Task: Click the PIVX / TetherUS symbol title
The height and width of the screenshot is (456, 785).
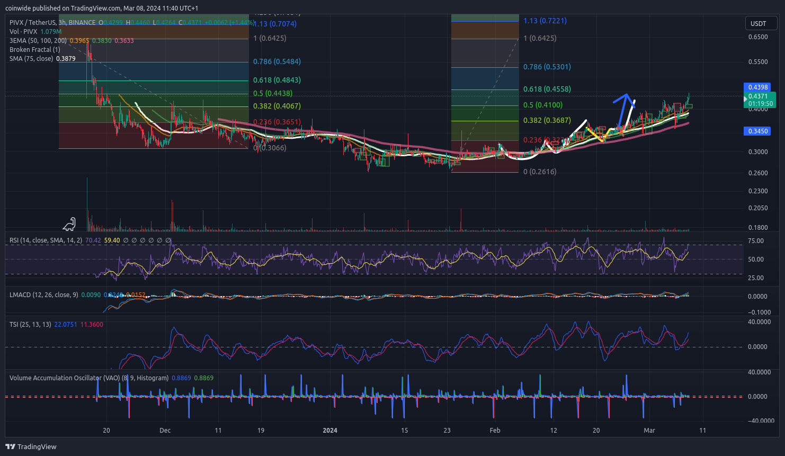Action: (33, 23)
